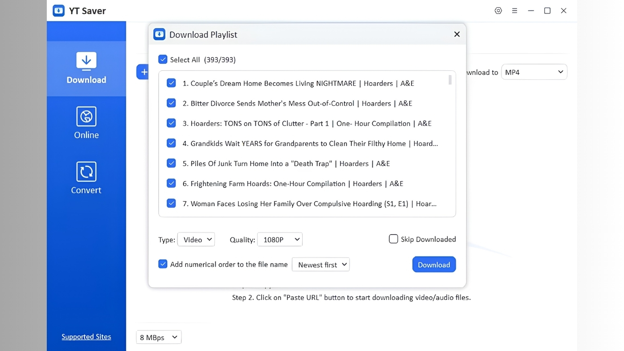Uncheck video 1 Couple's Dream Home
Viewport: 624px width, 351px height.
171,83
